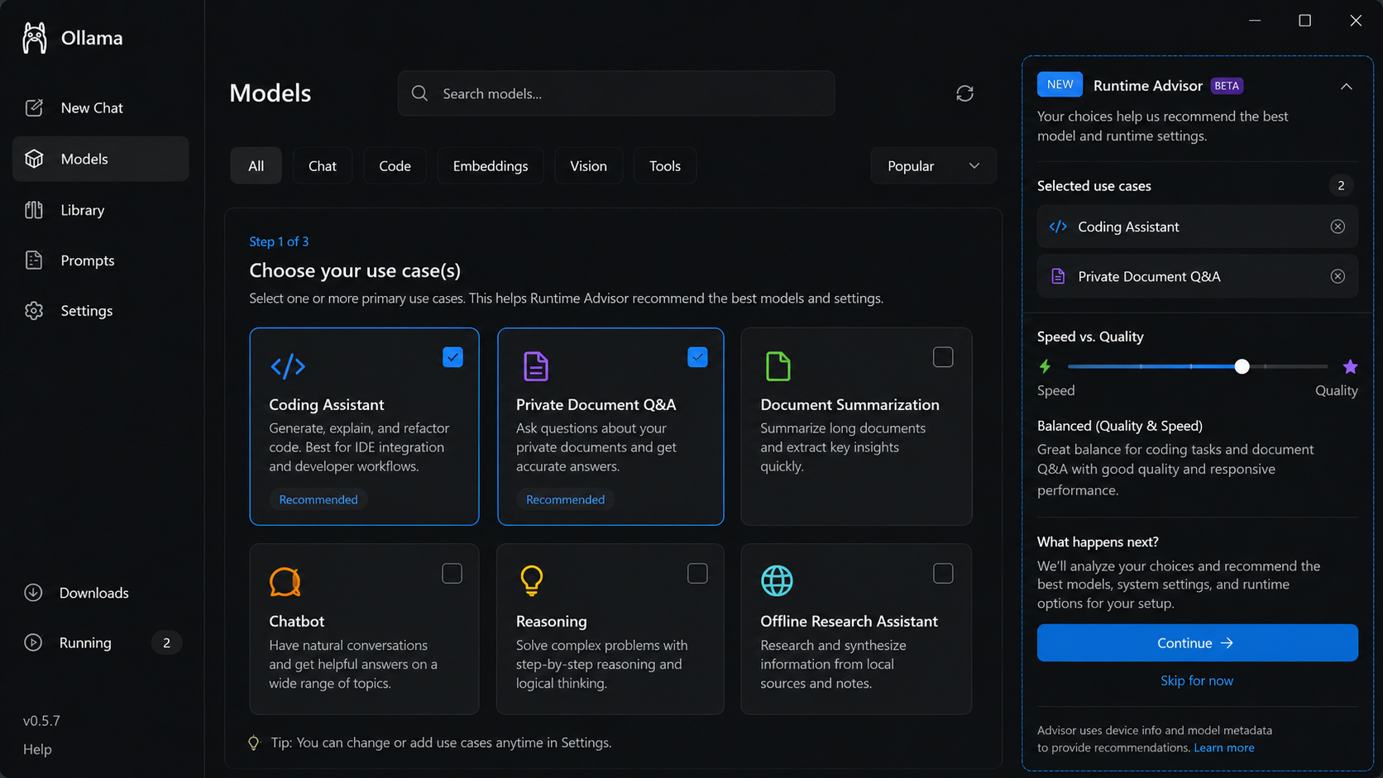This screenshot has width=1383, height=778.
Task: Click the Offline Research globe icon
Action: click(777, 580)
